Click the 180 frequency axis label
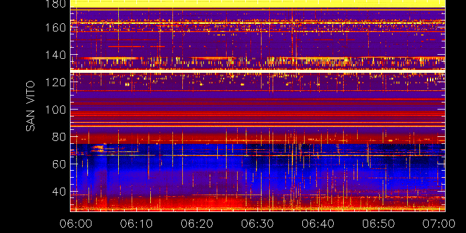Screen dimensions: 466x233 (56, 3)
